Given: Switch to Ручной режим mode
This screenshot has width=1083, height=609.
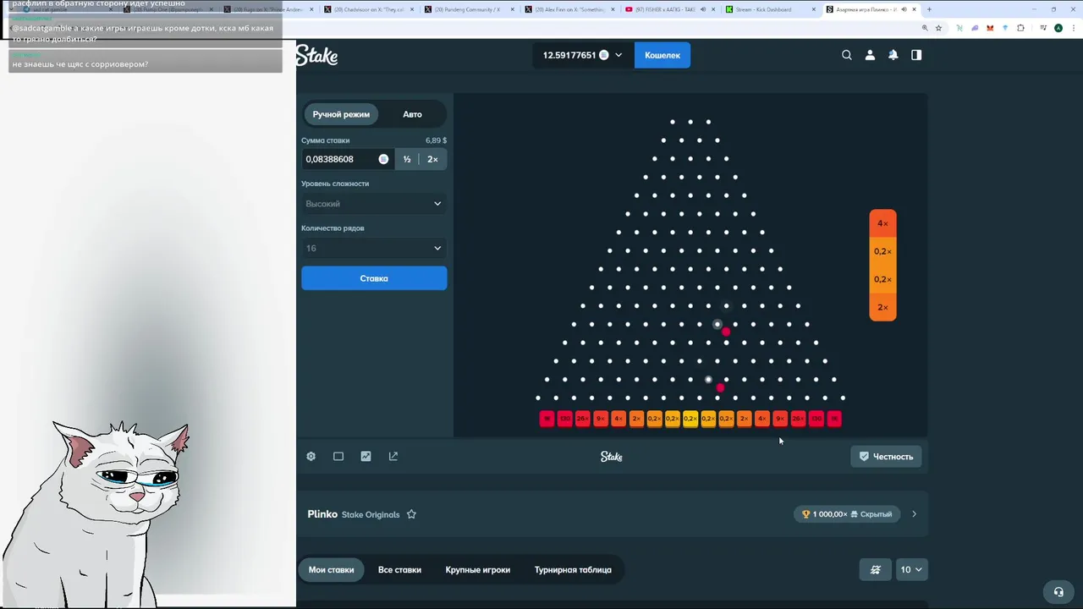Looking at the screenshot, I should (341, 114).
